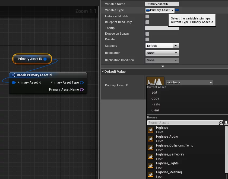
Task: Check the Expose on Spawn checkbox
Action: [x=147, y=34]
